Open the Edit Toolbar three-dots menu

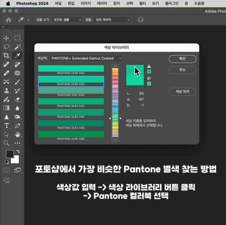point(17,143)
